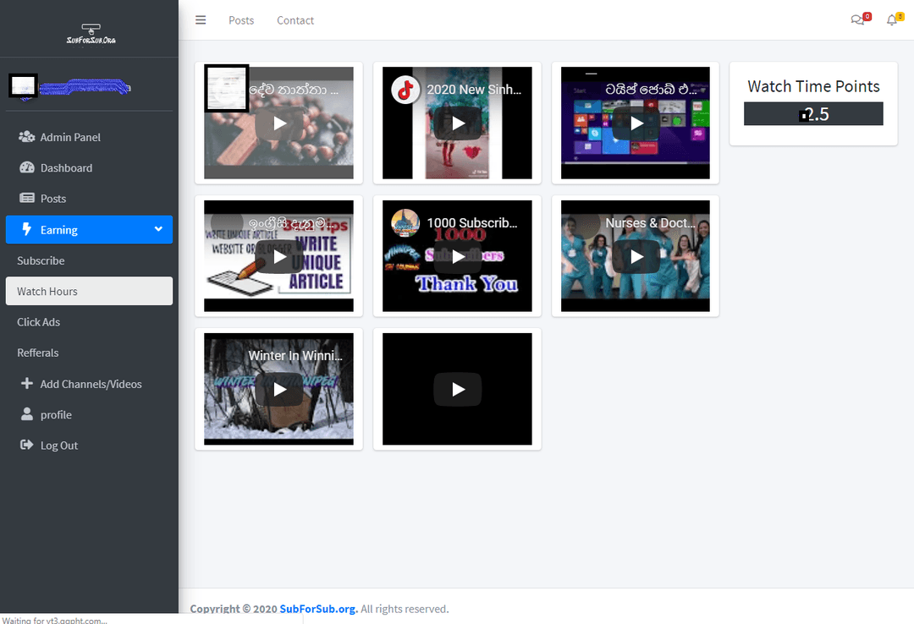Play the 1000 Subscrib... Thank You video
The height and width of the screenshot is (624, 914).
[x=458, y=257]
